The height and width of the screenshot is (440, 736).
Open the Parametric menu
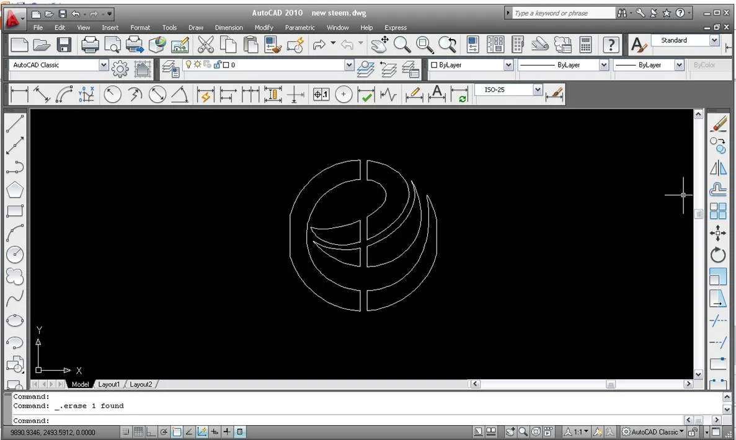(x=299, y=28)
